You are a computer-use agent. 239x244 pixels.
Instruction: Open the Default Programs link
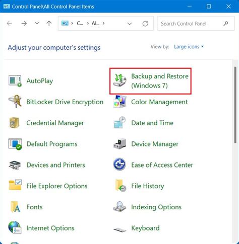(x=52, y=144)
